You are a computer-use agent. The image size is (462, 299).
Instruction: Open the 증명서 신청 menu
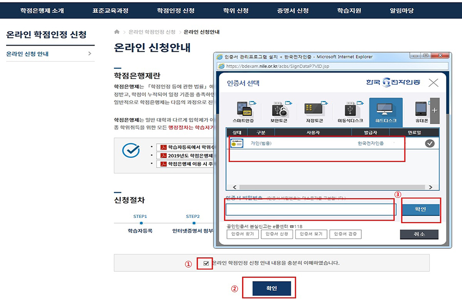(293, 11)
